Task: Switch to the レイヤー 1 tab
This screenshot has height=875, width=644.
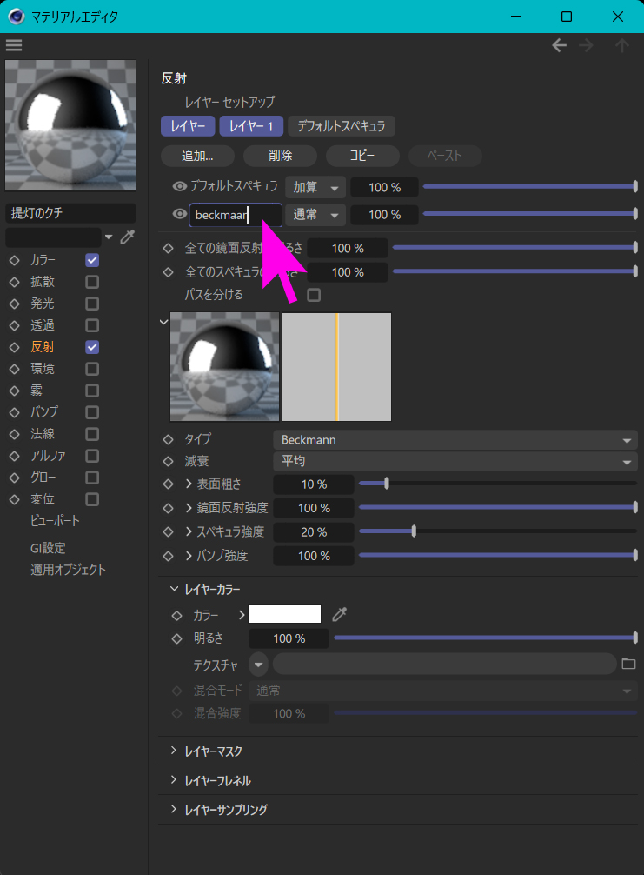Action: pyautogui.click(x=251, y=126)
